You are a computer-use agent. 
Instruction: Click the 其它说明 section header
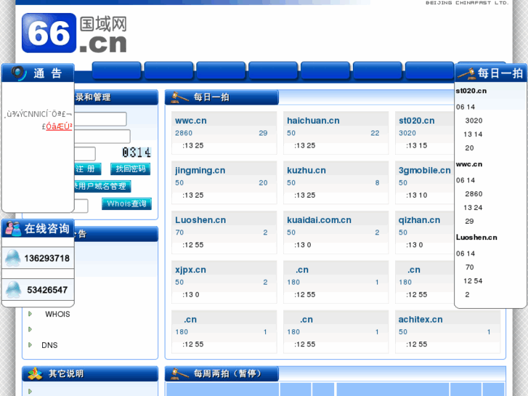click(90, 373)
